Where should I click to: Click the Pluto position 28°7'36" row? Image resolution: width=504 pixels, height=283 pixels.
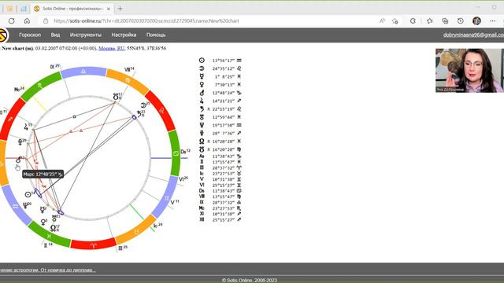(x=220, y=133)
